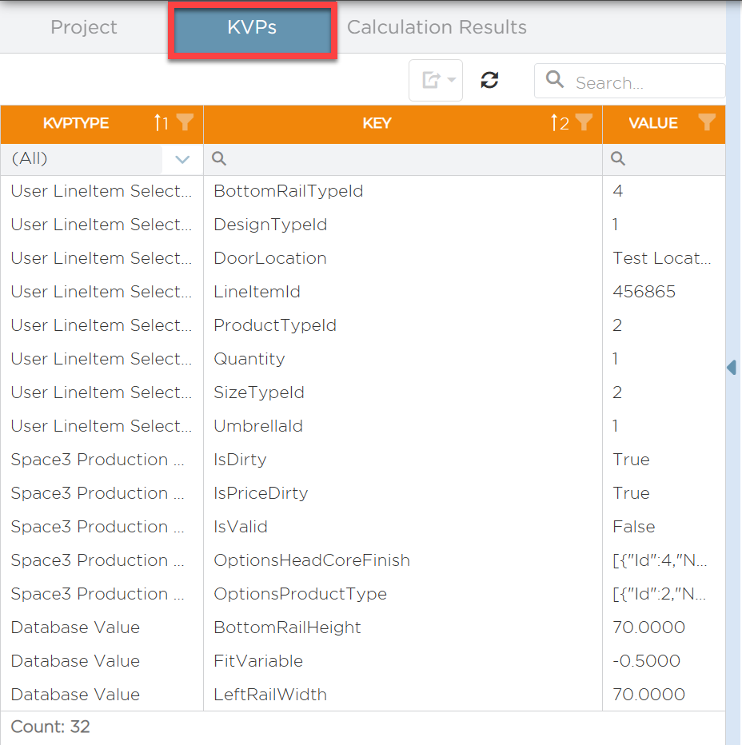Click the value 456865
Viewport: 742px width, 745px height.
point(644,292)
